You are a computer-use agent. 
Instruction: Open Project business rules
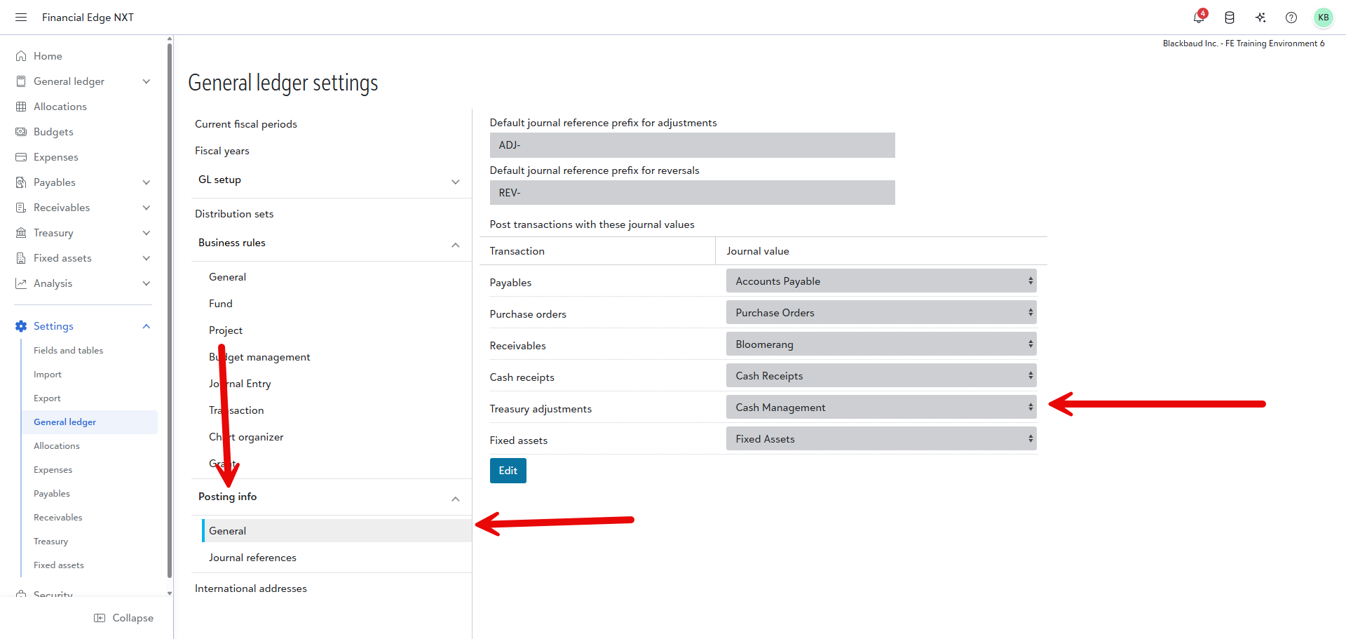click(x=226, y=330)
